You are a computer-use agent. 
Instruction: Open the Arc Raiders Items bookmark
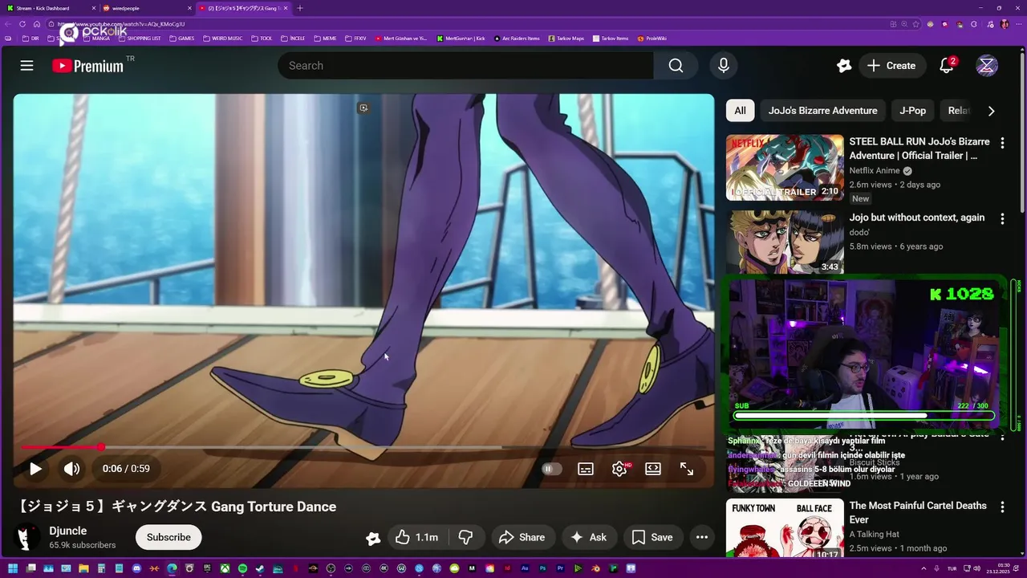pos(517,38)
